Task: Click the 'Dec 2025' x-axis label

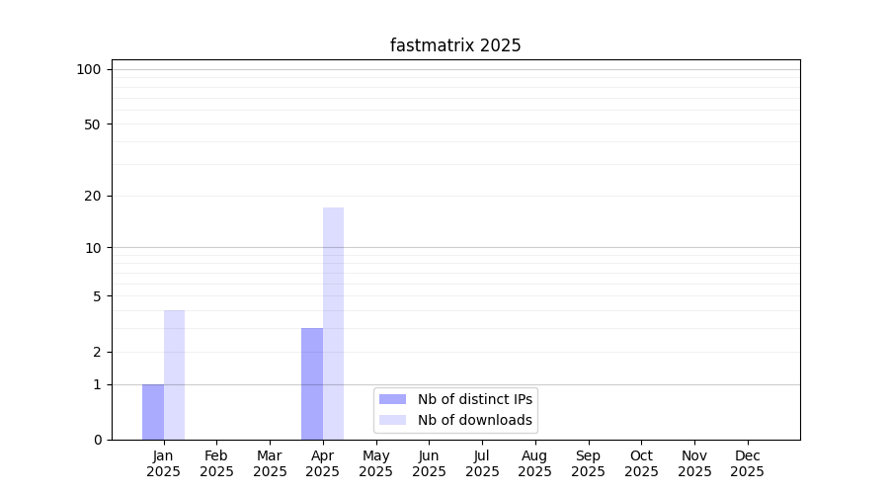Action: tap(747, 463)
